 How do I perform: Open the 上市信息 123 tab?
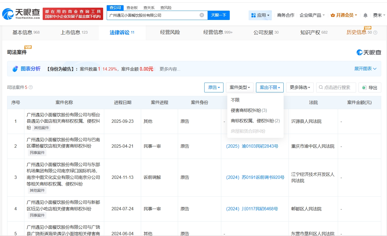(74, 33)
